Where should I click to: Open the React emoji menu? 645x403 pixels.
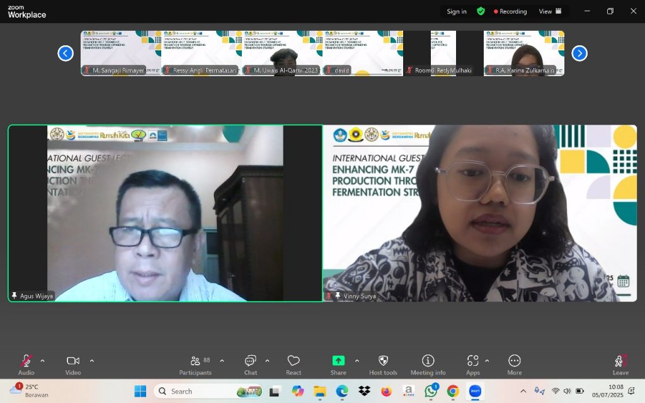click(x=294, y=363)
